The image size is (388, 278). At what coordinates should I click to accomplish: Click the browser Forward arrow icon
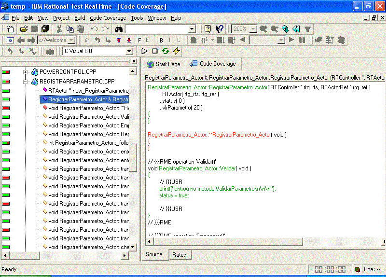point(31,40)
